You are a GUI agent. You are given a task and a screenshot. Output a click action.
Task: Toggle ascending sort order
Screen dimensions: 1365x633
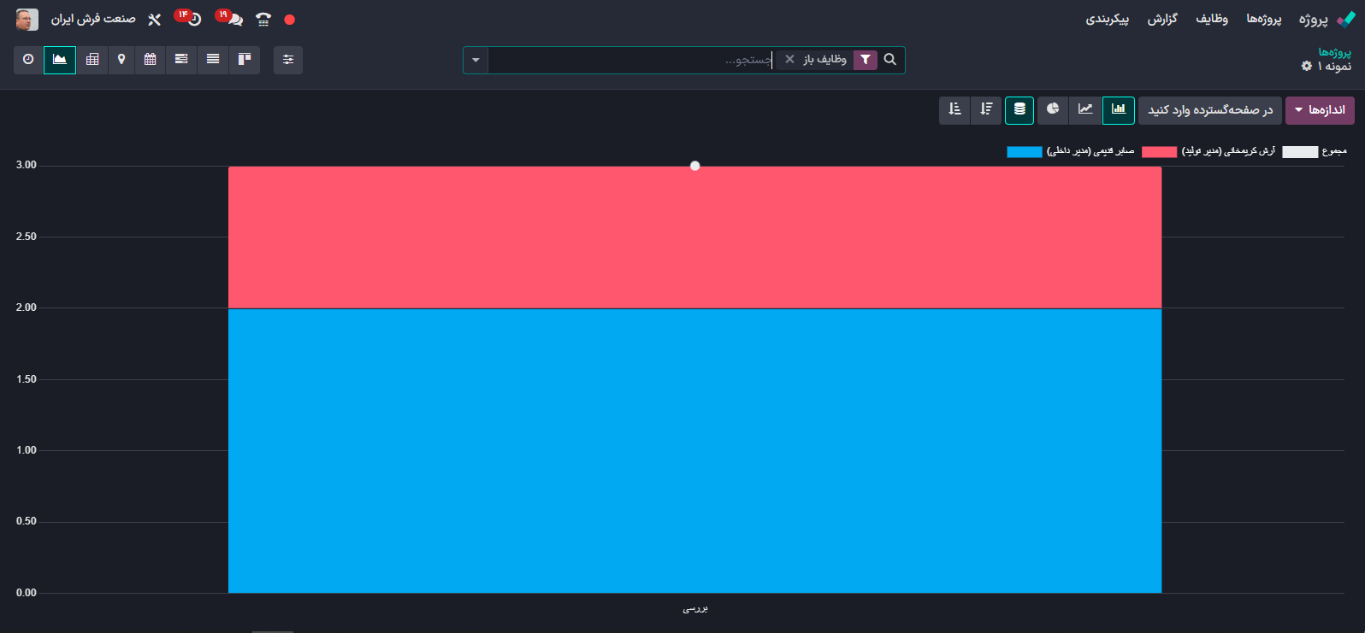pyautogui.click(x=954, y=109)
